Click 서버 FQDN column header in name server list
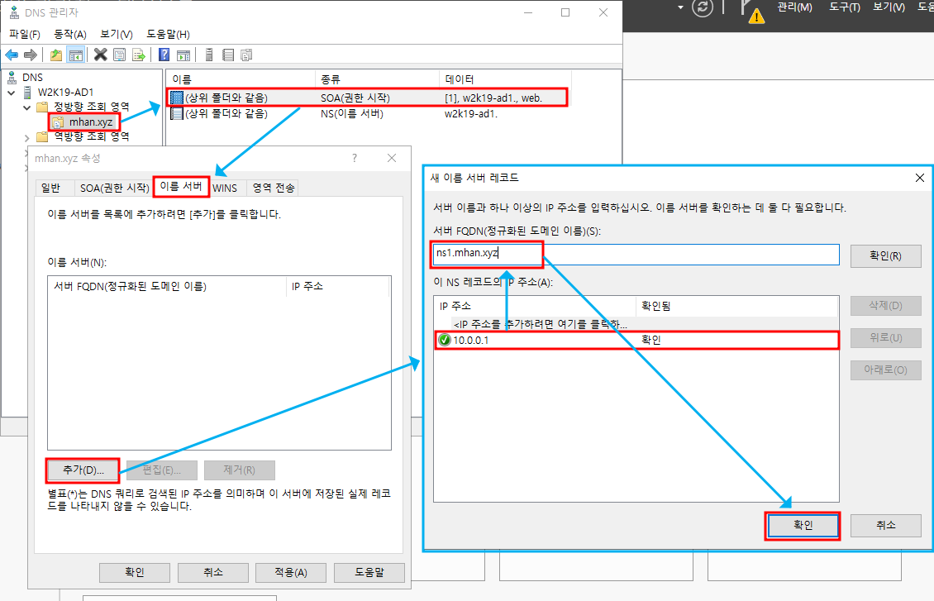Viewport: 934px width, 601px height. pyautogui.click(x=167, y=287)
